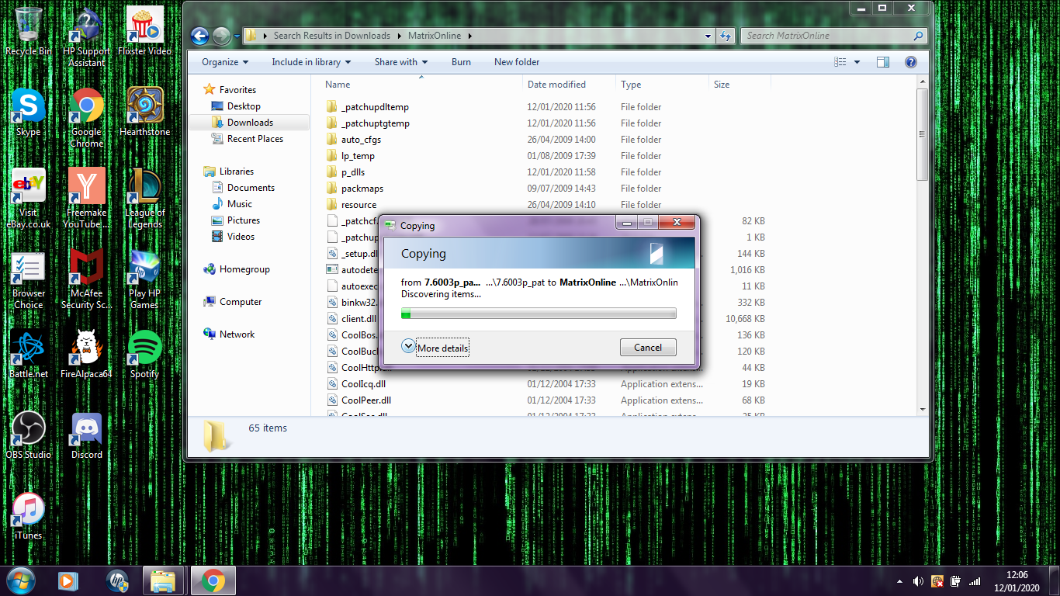The width and height of the screenshot is (1060, 596).
Task: Click the Burn toolbar item
Action: point(461,62)
